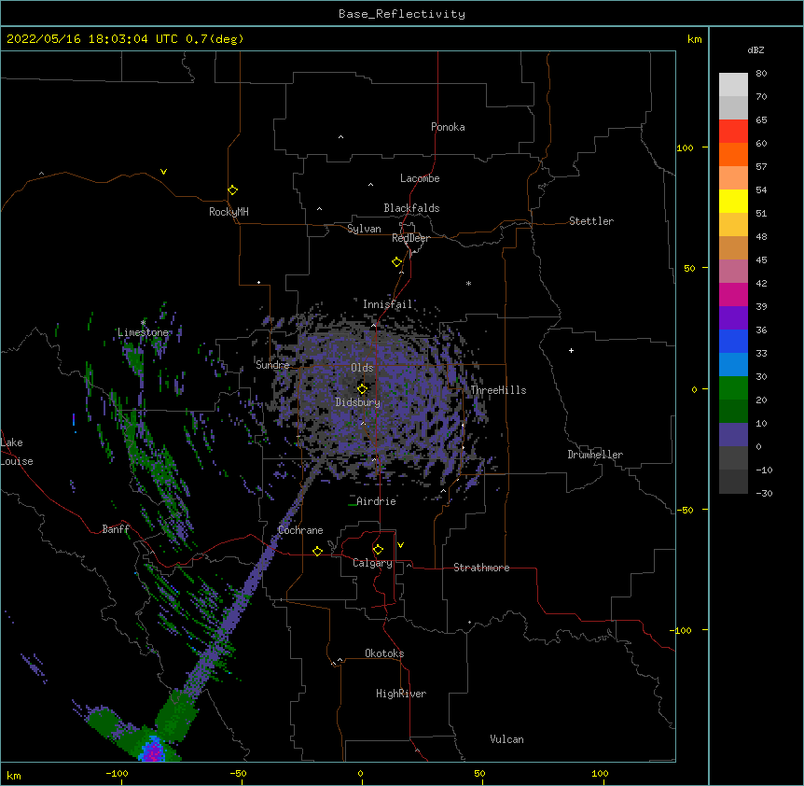Click the Airdrie city label
Screen dimensions: 804x786
pos(377,501)
